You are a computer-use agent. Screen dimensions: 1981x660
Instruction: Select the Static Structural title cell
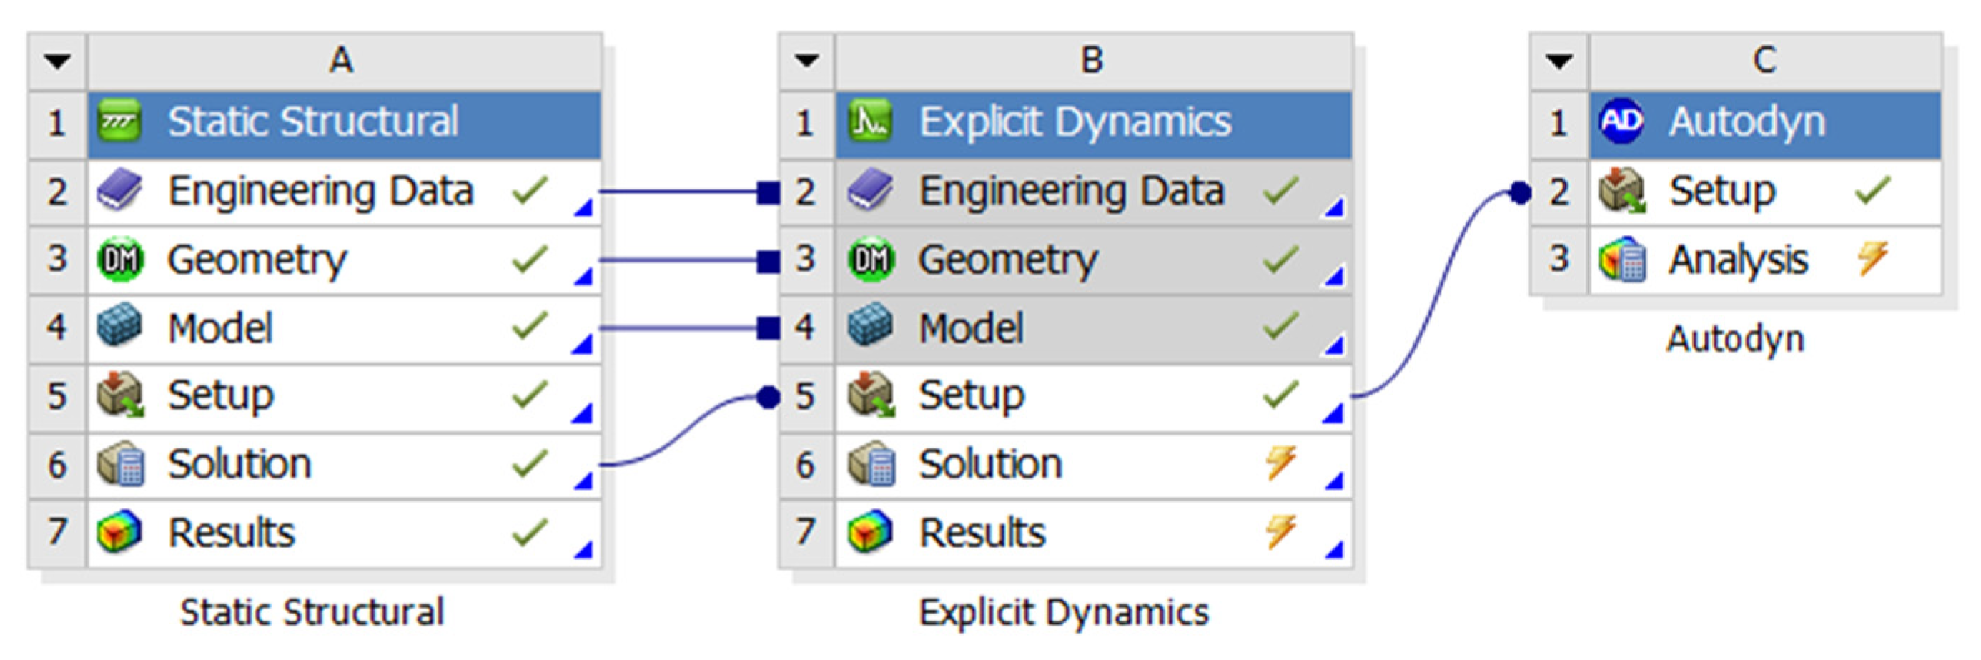pos(313,122)
